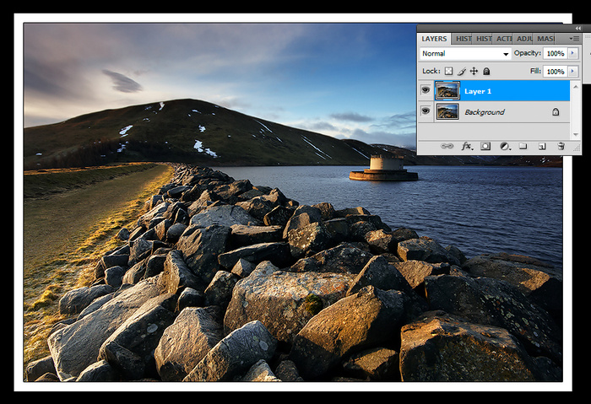Image resolution: width=591 pixels, height=404 pixels.
Task: Hide the Background layer eye icon
Action: tap(426, 111)
